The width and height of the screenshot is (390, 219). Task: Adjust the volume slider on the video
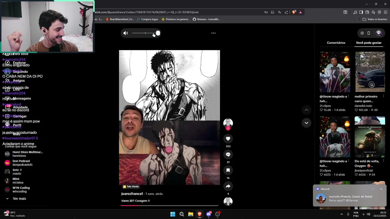pos(146,33)
